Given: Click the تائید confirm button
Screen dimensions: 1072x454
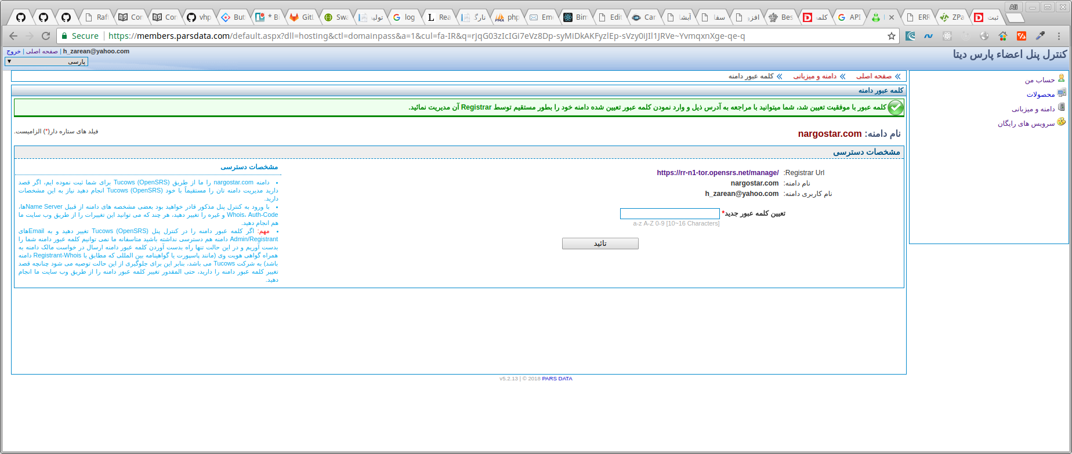Looking at the screenshot, I should coord(600,244).
